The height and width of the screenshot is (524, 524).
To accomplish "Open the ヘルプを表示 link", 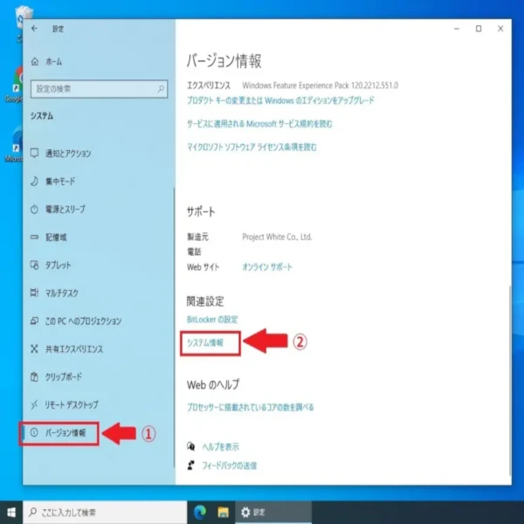I will click(221, 447).
